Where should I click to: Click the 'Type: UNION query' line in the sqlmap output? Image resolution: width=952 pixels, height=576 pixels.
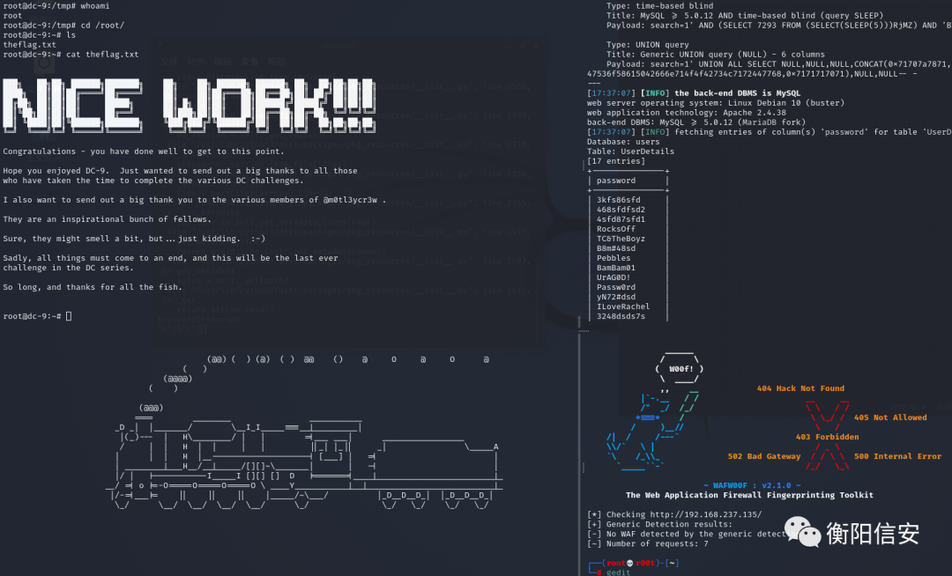[x=647, y=44]
